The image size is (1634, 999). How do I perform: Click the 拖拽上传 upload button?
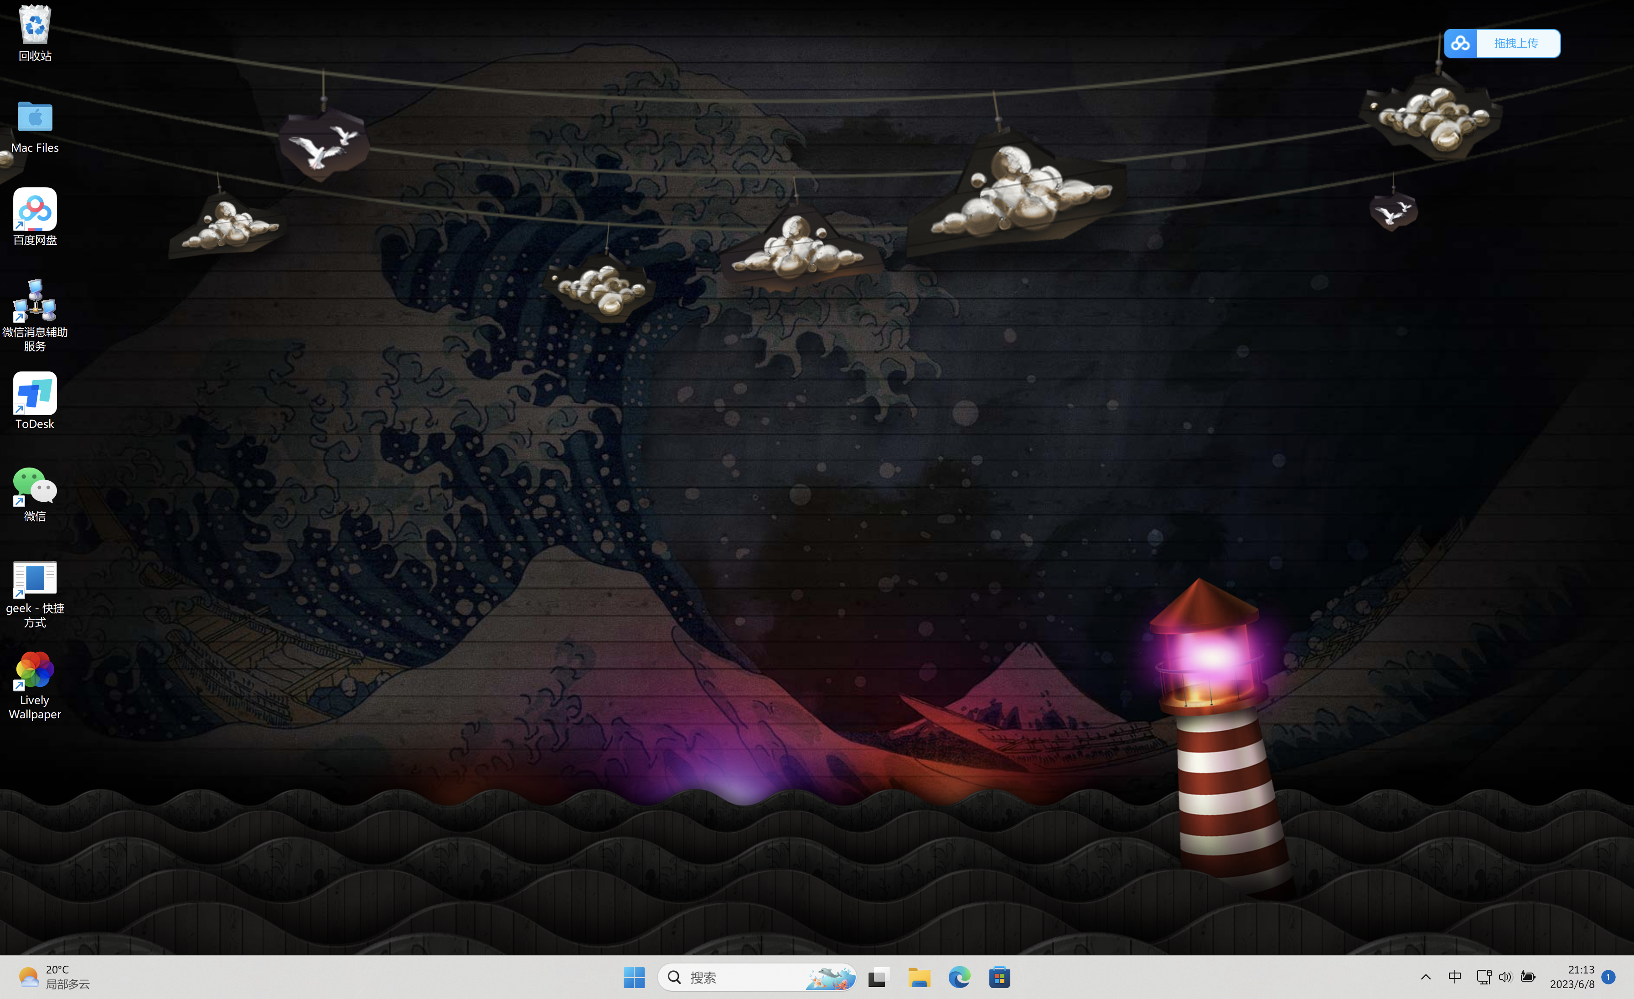click(x=1516, y=43)
